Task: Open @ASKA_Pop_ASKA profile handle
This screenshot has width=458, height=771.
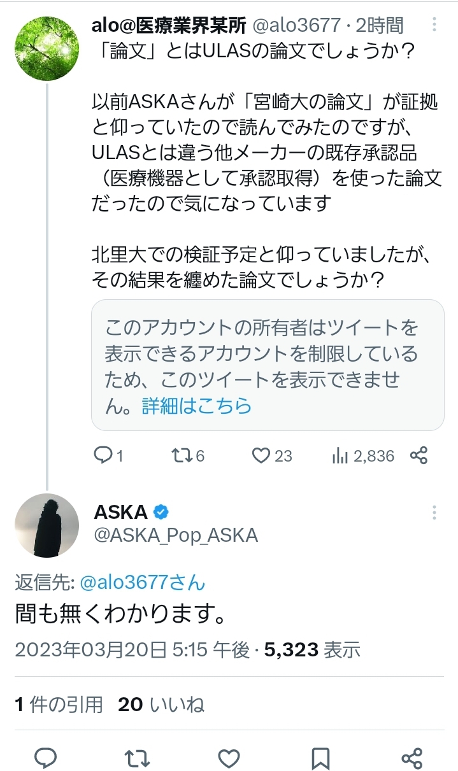Action: [176, 535]
